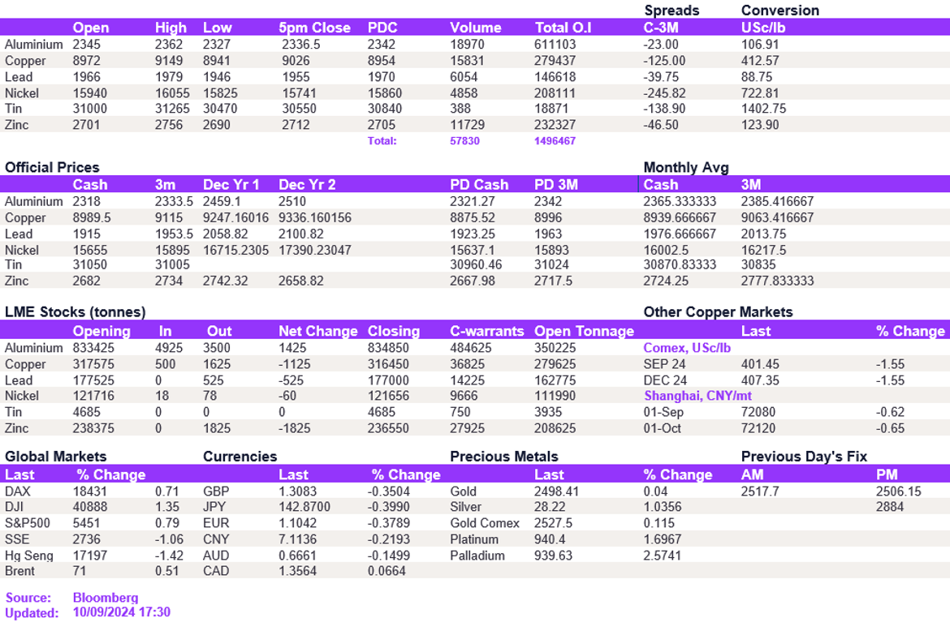Screen dimensions: 950x631
Task: Click the Monthly Avg heading
Action: (686, 168)
